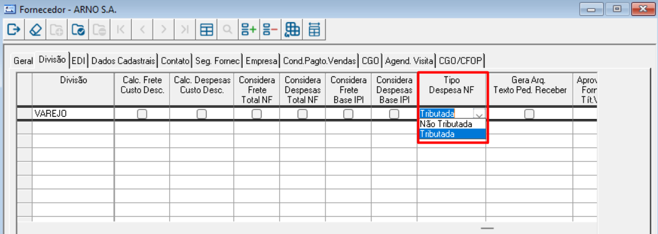Viewport: 658px width, 234px height.
Task: Maximize the Fornecedor window
Action: (x=617, y=9)
